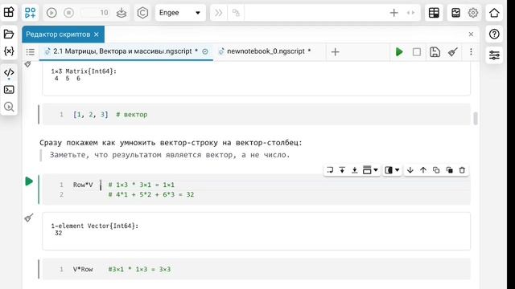Click the add block library icon
Screen dimensions: 515x289
coord(31,13)
